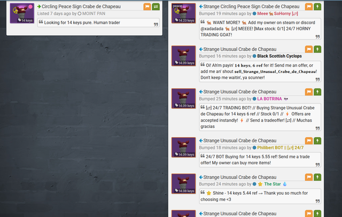Open item thumbnail on LA BOTRINA listing
Viewport: 342px width, 217px height.
(184, 99)
